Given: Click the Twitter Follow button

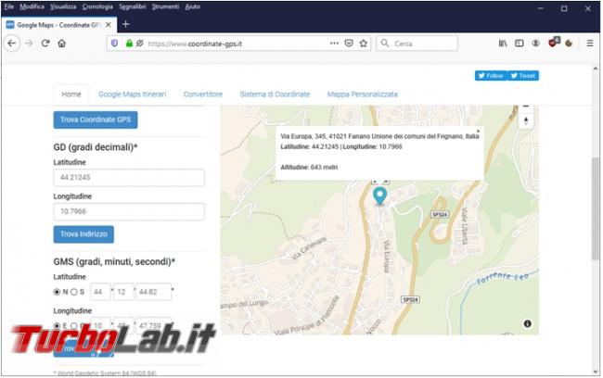Looking at the screenshot, I should pos(491,76).
